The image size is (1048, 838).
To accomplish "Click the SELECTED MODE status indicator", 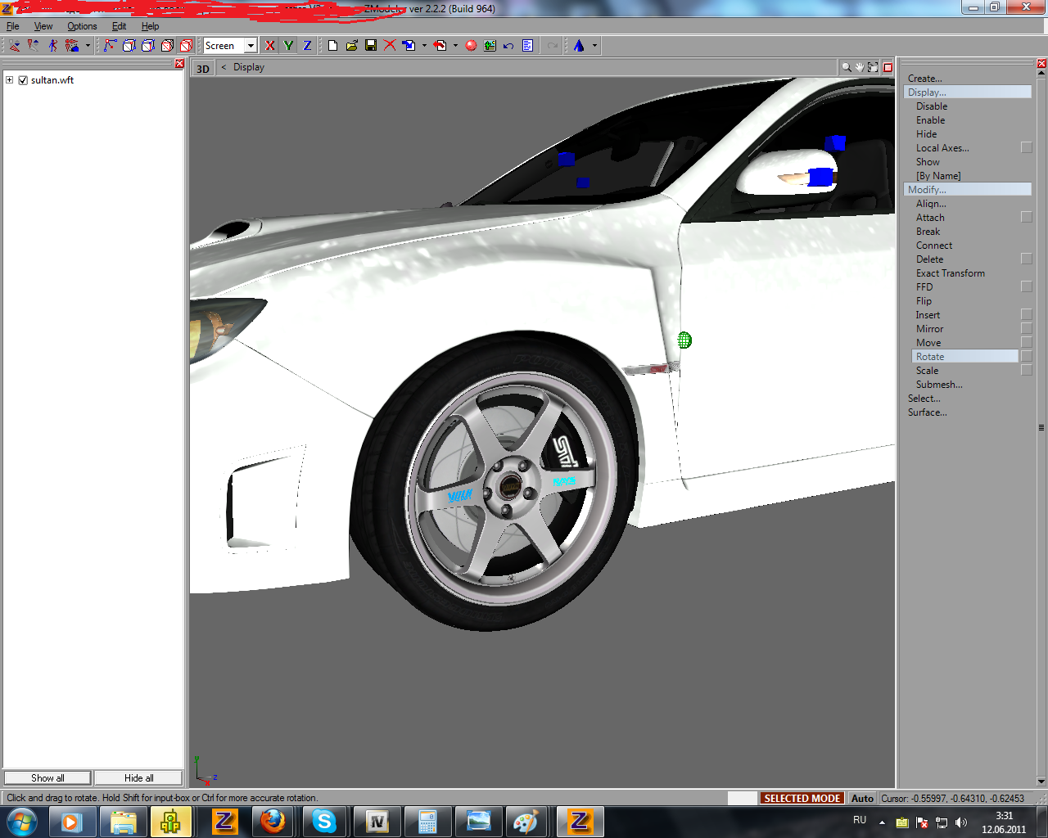I will click(x=802, y=798).
